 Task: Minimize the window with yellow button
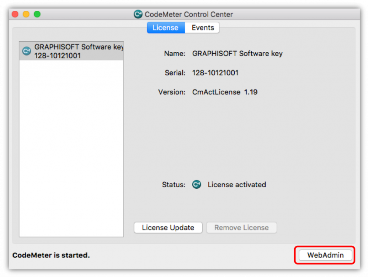[26, 14]
